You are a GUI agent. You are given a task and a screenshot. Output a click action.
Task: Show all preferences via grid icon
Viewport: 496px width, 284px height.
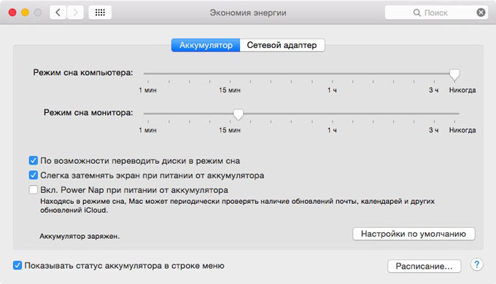coord(100,12)
